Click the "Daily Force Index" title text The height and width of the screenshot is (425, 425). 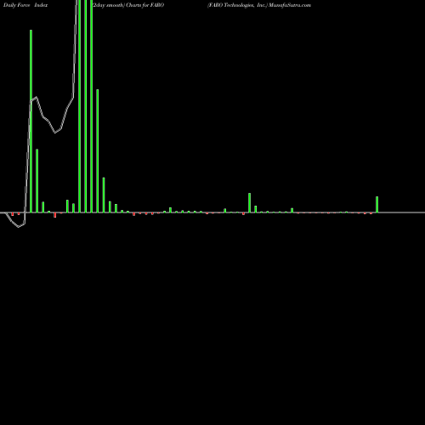point(25,5)
